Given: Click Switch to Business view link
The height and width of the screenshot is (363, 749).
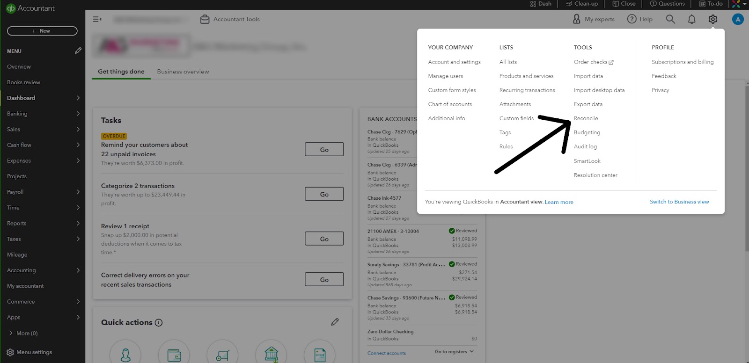Looking at the screenshot, I should (x=679, y=202).
